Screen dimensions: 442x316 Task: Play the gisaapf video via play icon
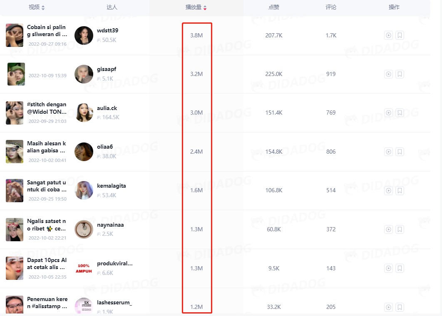(x=388, y=74)
